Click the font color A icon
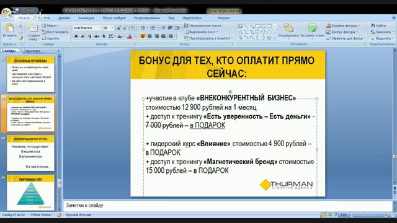Screen dimensions: 397x223 tap(130, 37)
